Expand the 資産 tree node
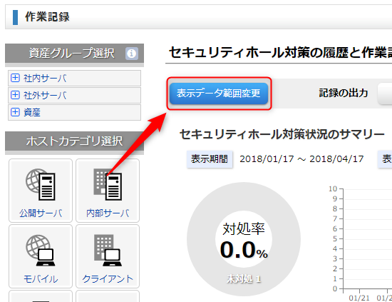392x302 pixels. [15, 112]
